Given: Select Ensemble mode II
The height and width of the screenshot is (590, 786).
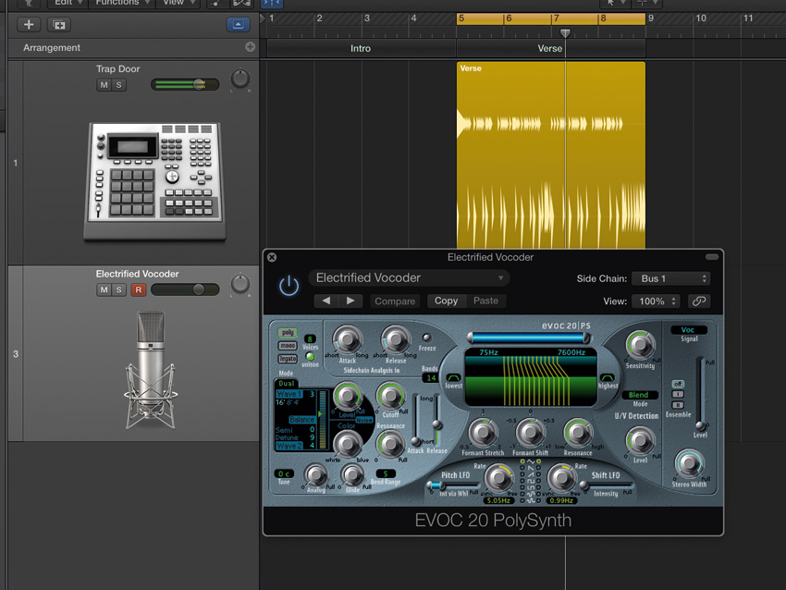Looking at the screenshot, I should (x=677, y=405).
